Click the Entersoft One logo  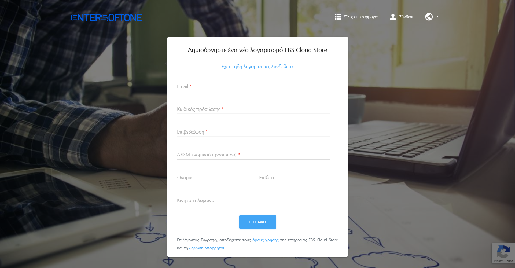[x=106, y=18]
